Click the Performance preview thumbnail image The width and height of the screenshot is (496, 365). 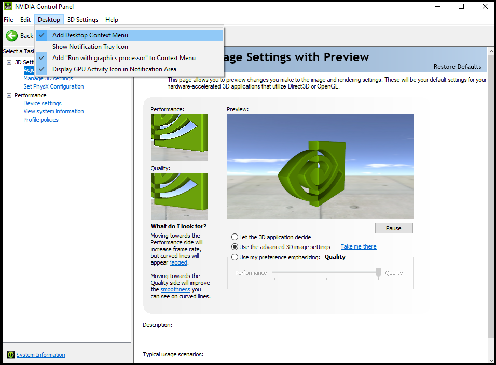[179, 138]
